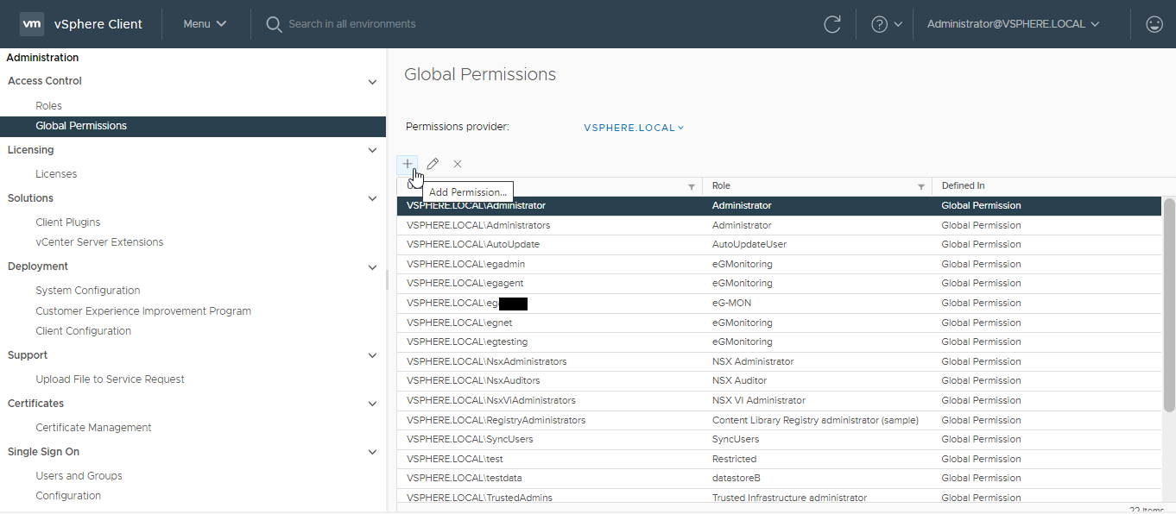
Task: Sort by the Defined In column header
Action: coord(963,186)
